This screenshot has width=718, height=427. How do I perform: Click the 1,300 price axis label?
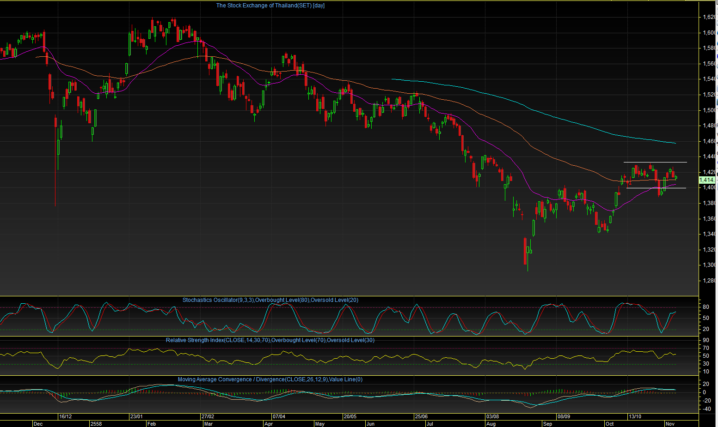[x=710, y=265]
